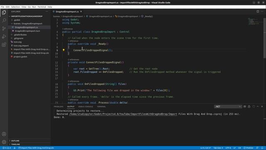Switch to the DEBUG CONSOLE tab
The width and height of the screenshot is (266, 150).
86,107
